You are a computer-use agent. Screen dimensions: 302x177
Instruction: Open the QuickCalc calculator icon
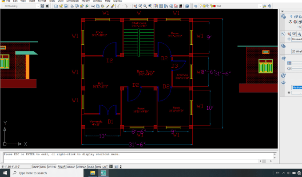(x=181, y=6)
